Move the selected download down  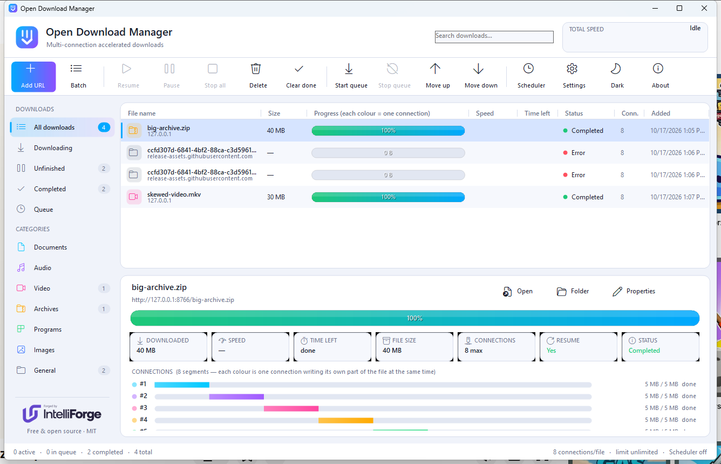point(481,77)
